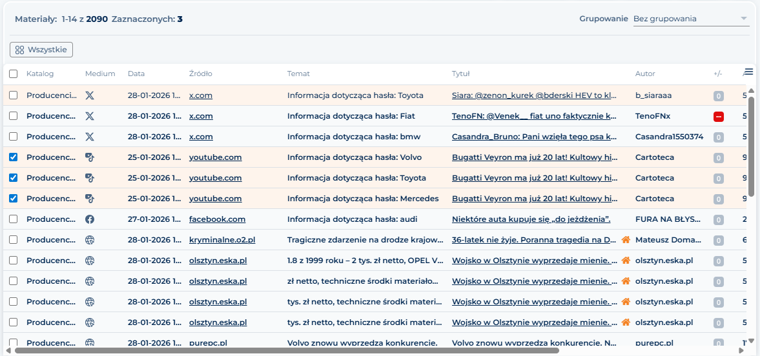Open the "36-latek nie żyje" title link
The image size is (760, 356).
pyautogui.click(x=533, y=240)
